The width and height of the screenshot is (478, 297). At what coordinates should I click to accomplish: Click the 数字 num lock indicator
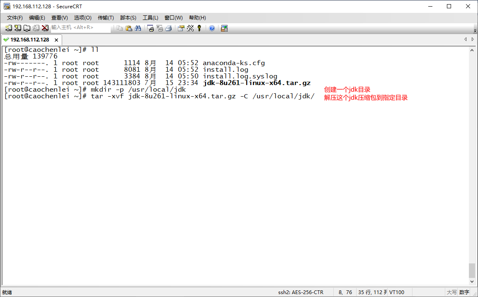[x=464, y=292]
